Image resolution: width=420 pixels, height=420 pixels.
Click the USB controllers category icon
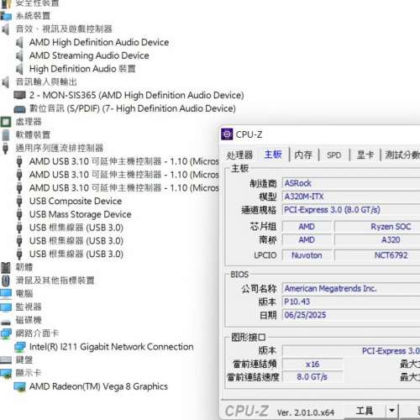pyautogui.click(x=5, y=148)
